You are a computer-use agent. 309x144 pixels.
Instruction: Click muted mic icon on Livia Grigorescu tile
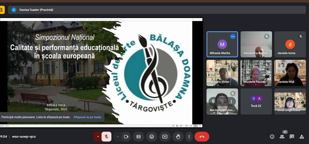tap(301, 93)
